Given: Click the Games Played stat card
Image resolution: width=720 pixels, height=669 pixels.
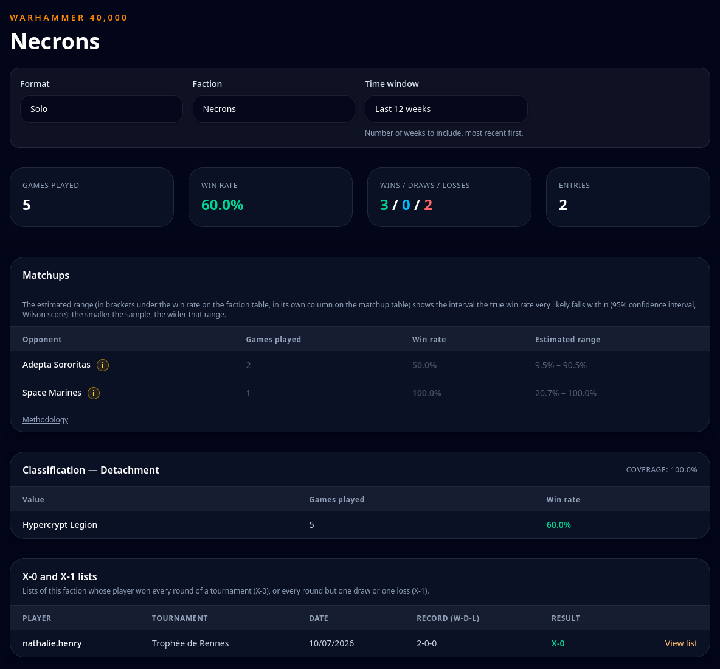Looking at the screenshot, I should tap(92, 197).
